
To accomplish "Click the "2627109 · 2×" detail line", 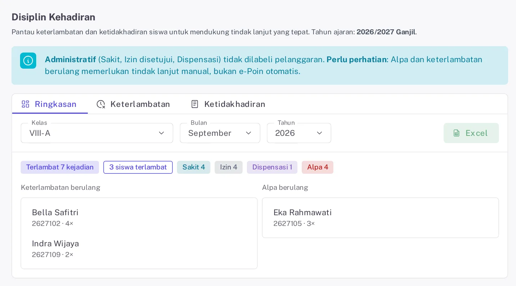I will pyautogui.click(x=53, y=255).
